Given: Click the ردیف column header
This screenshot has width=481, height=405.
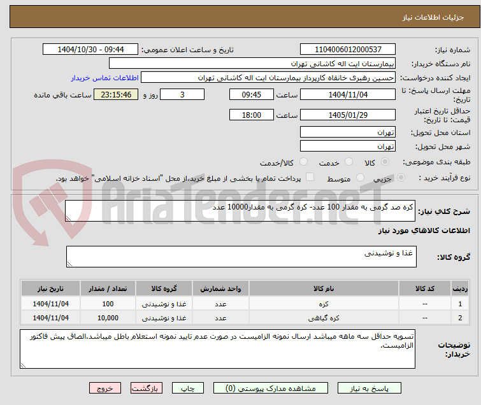Looking at the screenshot, I should coord(460,288).
